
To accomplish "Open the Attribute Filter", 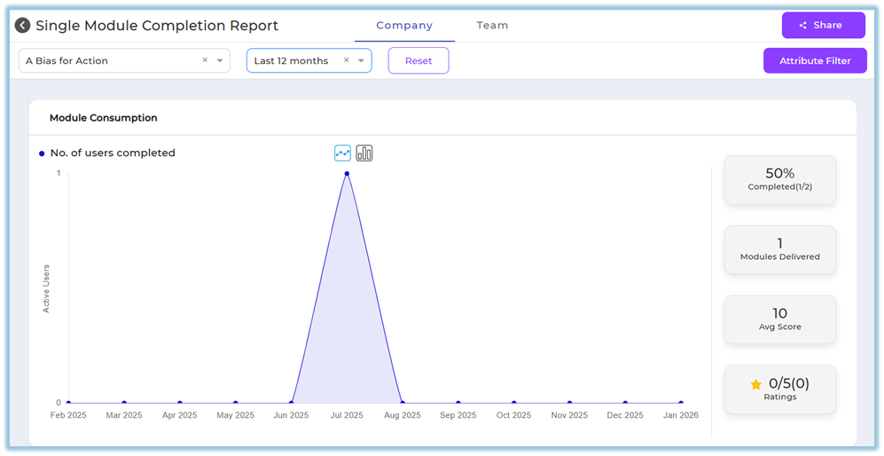I will click(x=814, y=61).
